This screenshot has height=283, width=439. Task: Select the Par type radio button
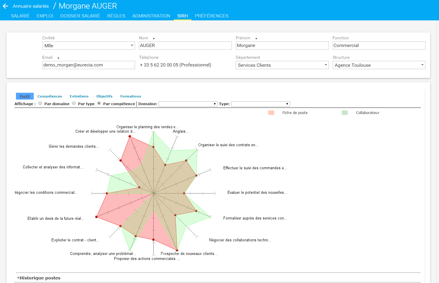74,103
